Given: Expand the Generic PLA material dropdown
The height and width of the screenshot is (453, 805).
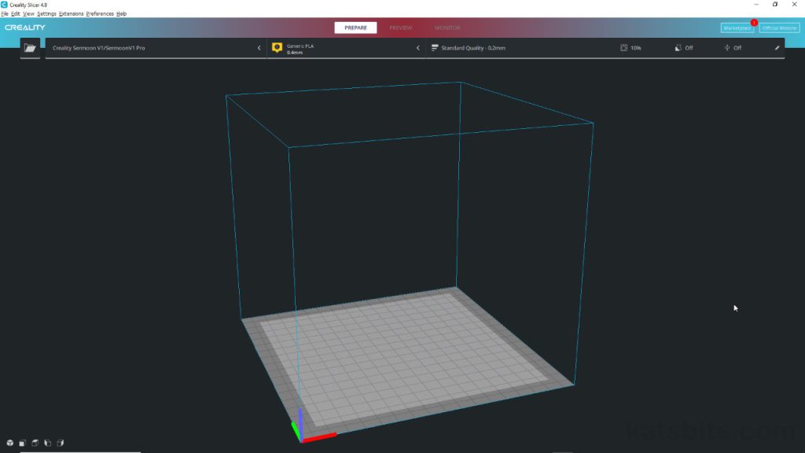Looking at the screenshot, I should pyautogui.click(x=417, y=47).
